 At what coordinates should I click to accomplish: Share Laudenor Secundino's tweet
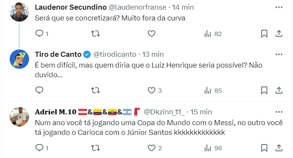(278, 34)
